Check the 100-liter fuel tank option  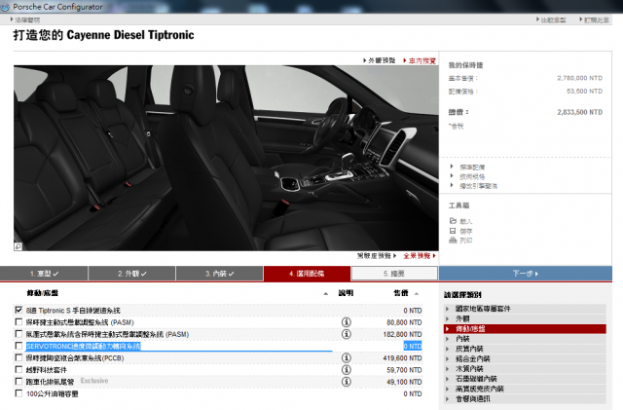pyautogui.click(x=18, y=393)
